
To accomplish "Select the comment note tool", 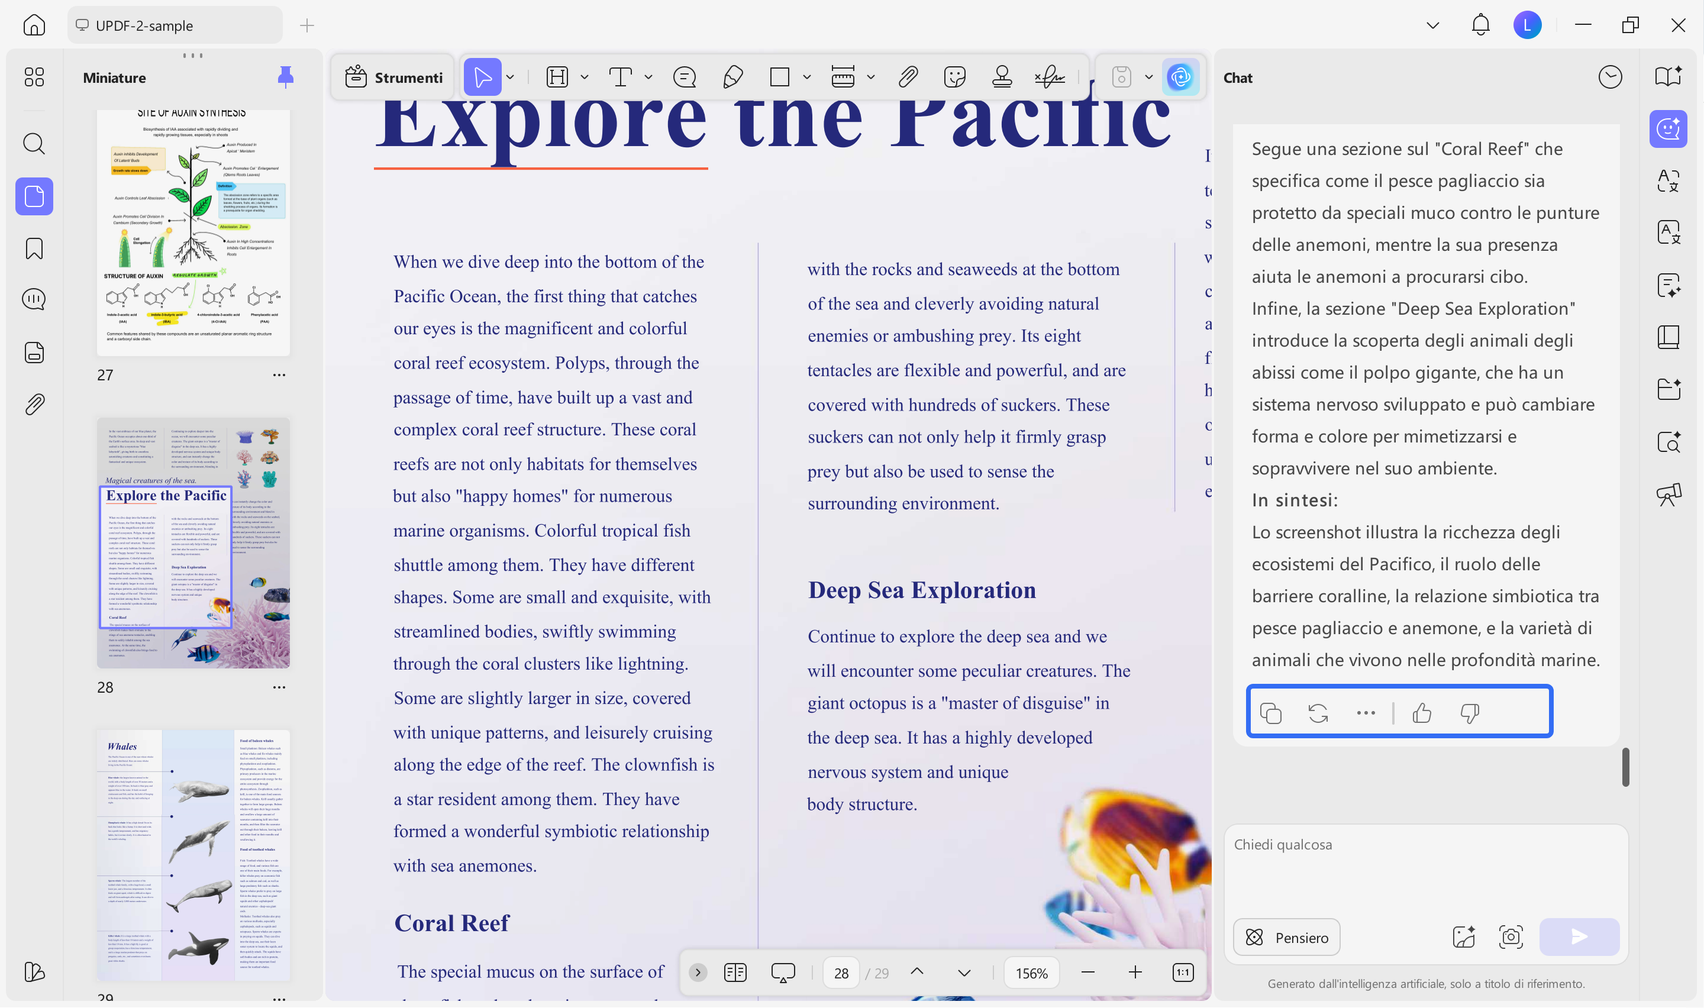I will tap(684, 77).
